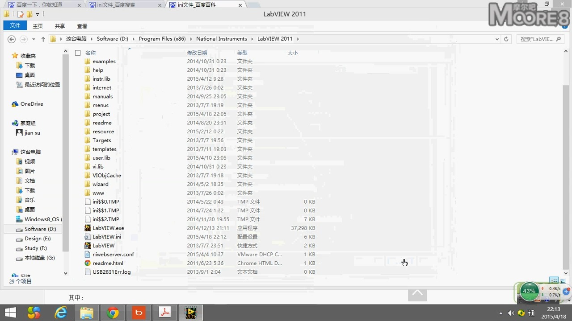Screen dimensions: 572x321
Task: Toggle the select-all items checkbox
Action: click(78, 53)
